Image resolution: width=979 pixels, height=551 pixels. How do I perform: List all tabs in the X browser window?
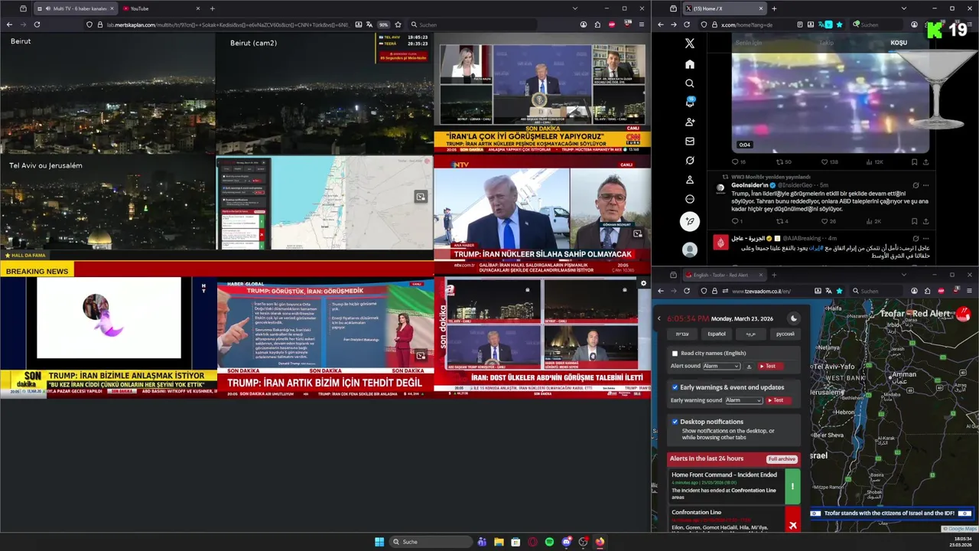tap(903, 8)
